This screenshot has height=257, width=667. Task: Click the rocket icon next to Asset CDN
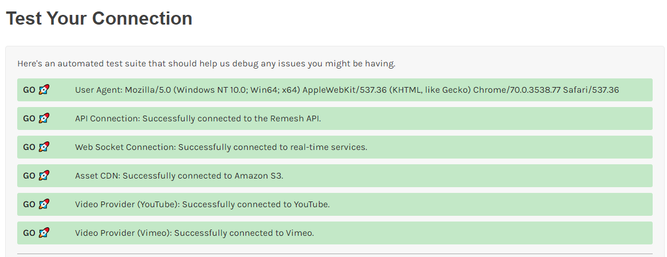coord(44,176)
